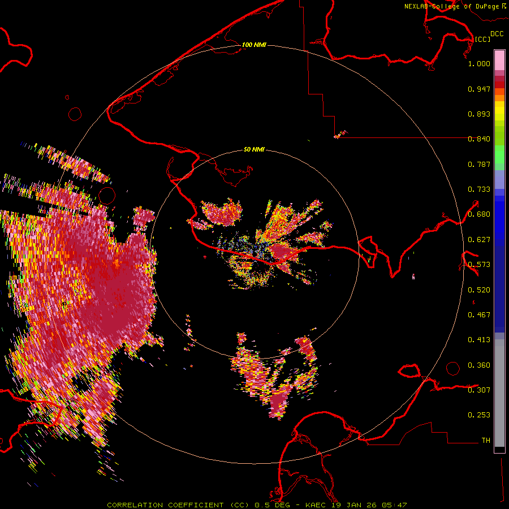Click the gray segment of the color bar

[499, 393]
